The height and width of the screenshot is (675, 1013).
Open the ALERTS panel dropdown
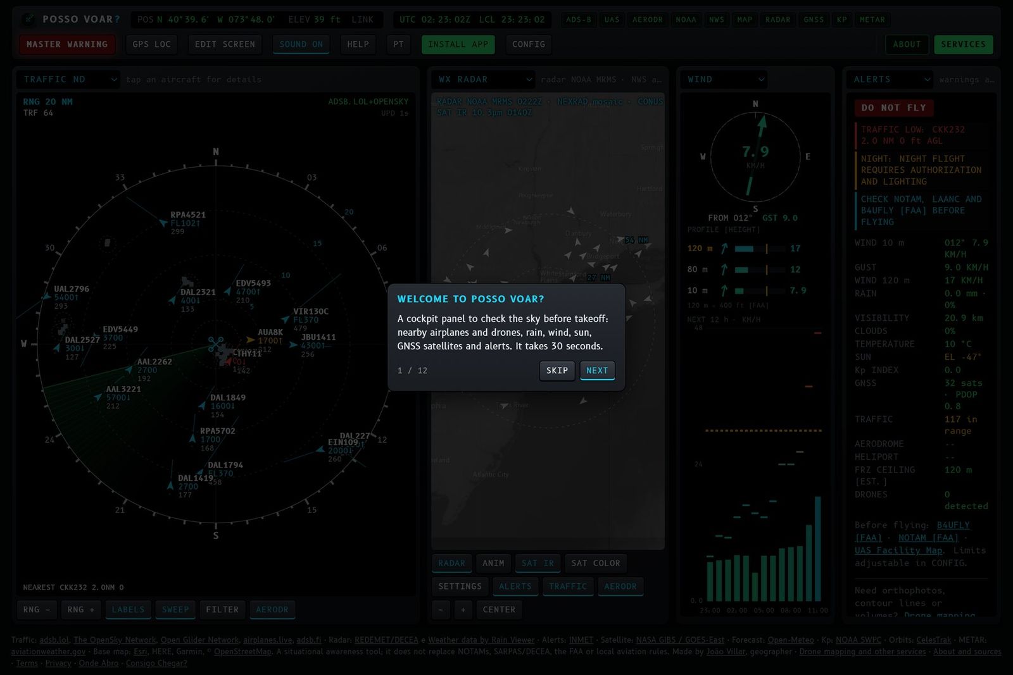(891, 79)
